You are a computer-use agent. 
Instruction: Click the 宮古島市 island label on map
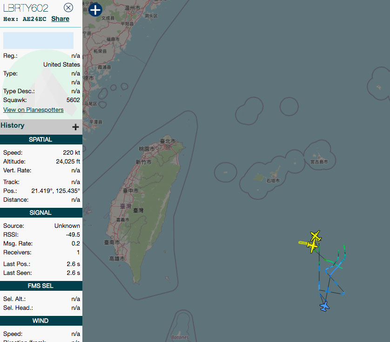click(319, 162)
